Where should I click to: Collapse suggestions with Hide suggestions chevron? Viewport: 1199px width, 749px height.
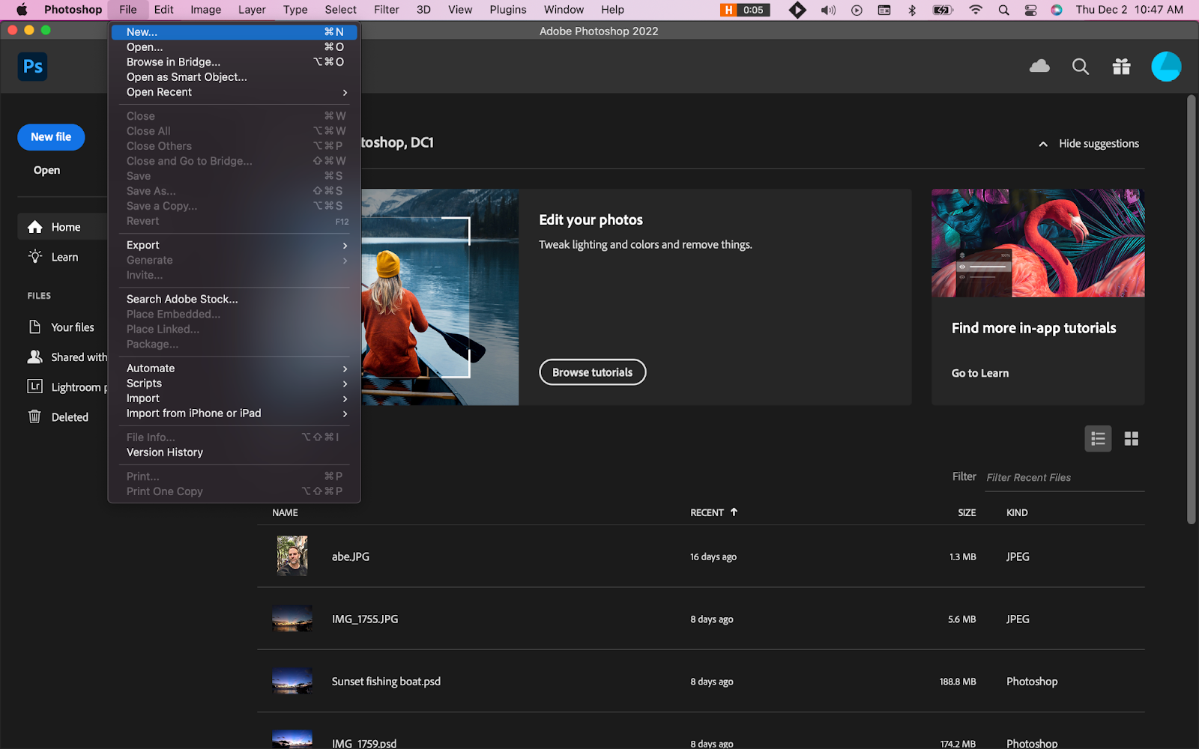click(1043, 144)
